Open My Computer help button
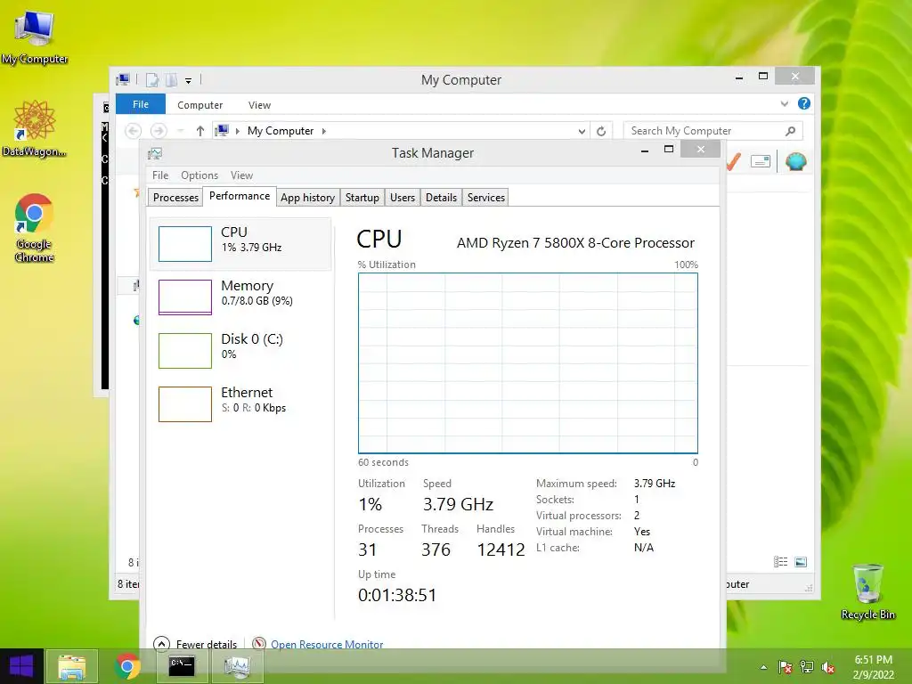912x684 pixels. pyautogui.click(x=804, y=103)
